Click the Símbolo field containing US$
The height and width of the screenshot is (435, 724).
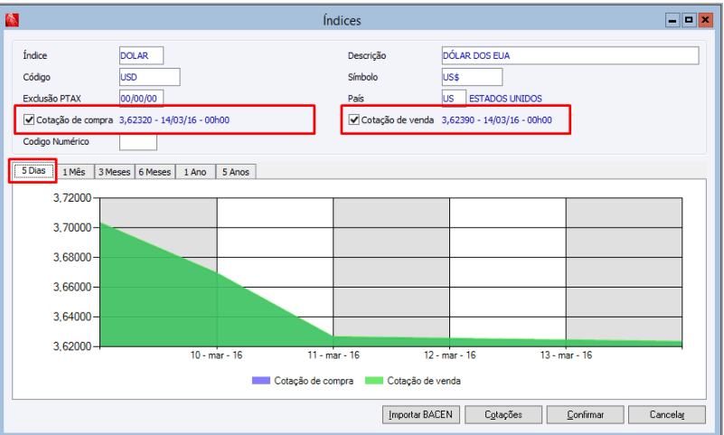pyautogui.click(x=472, y=77)
